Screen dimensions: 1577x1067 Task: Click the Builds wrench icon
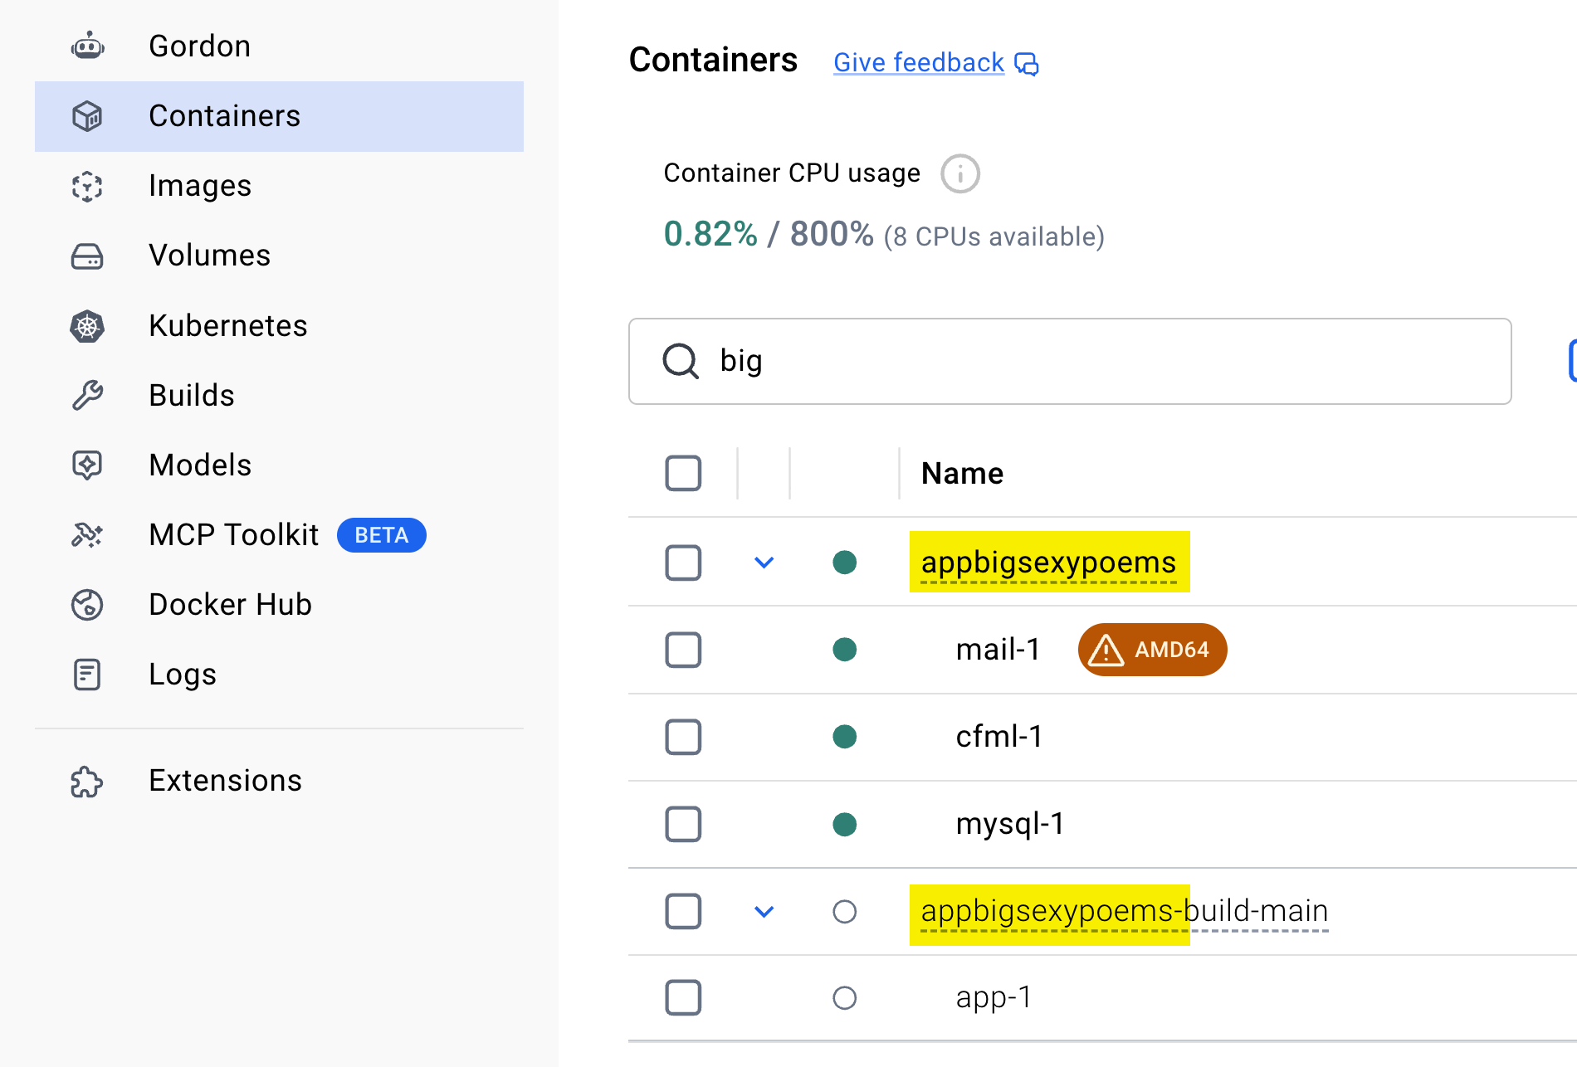coord(87,395)
